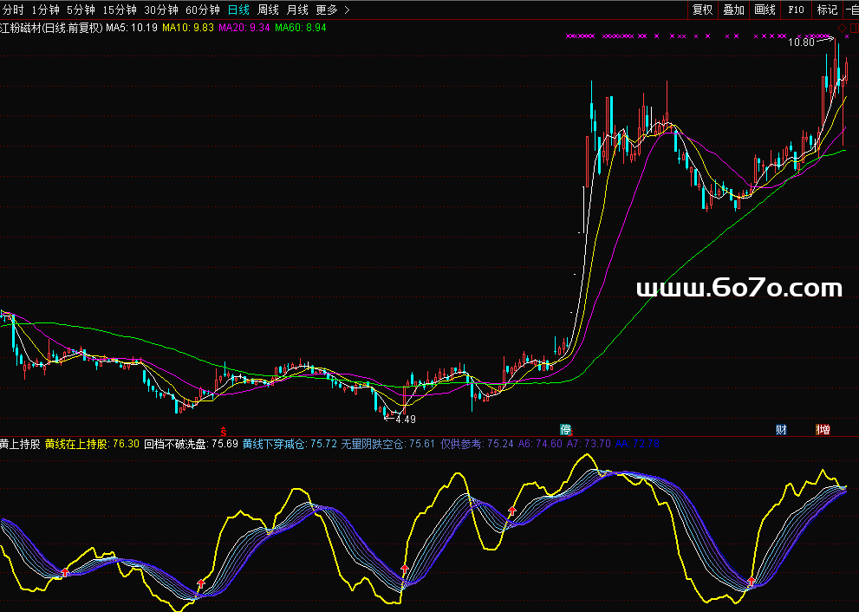Image resolution: width=859 pixels, height=612 pixels.
Task: Click the rightmost red buy arrow in the indicator
Action: click(751, 582)
